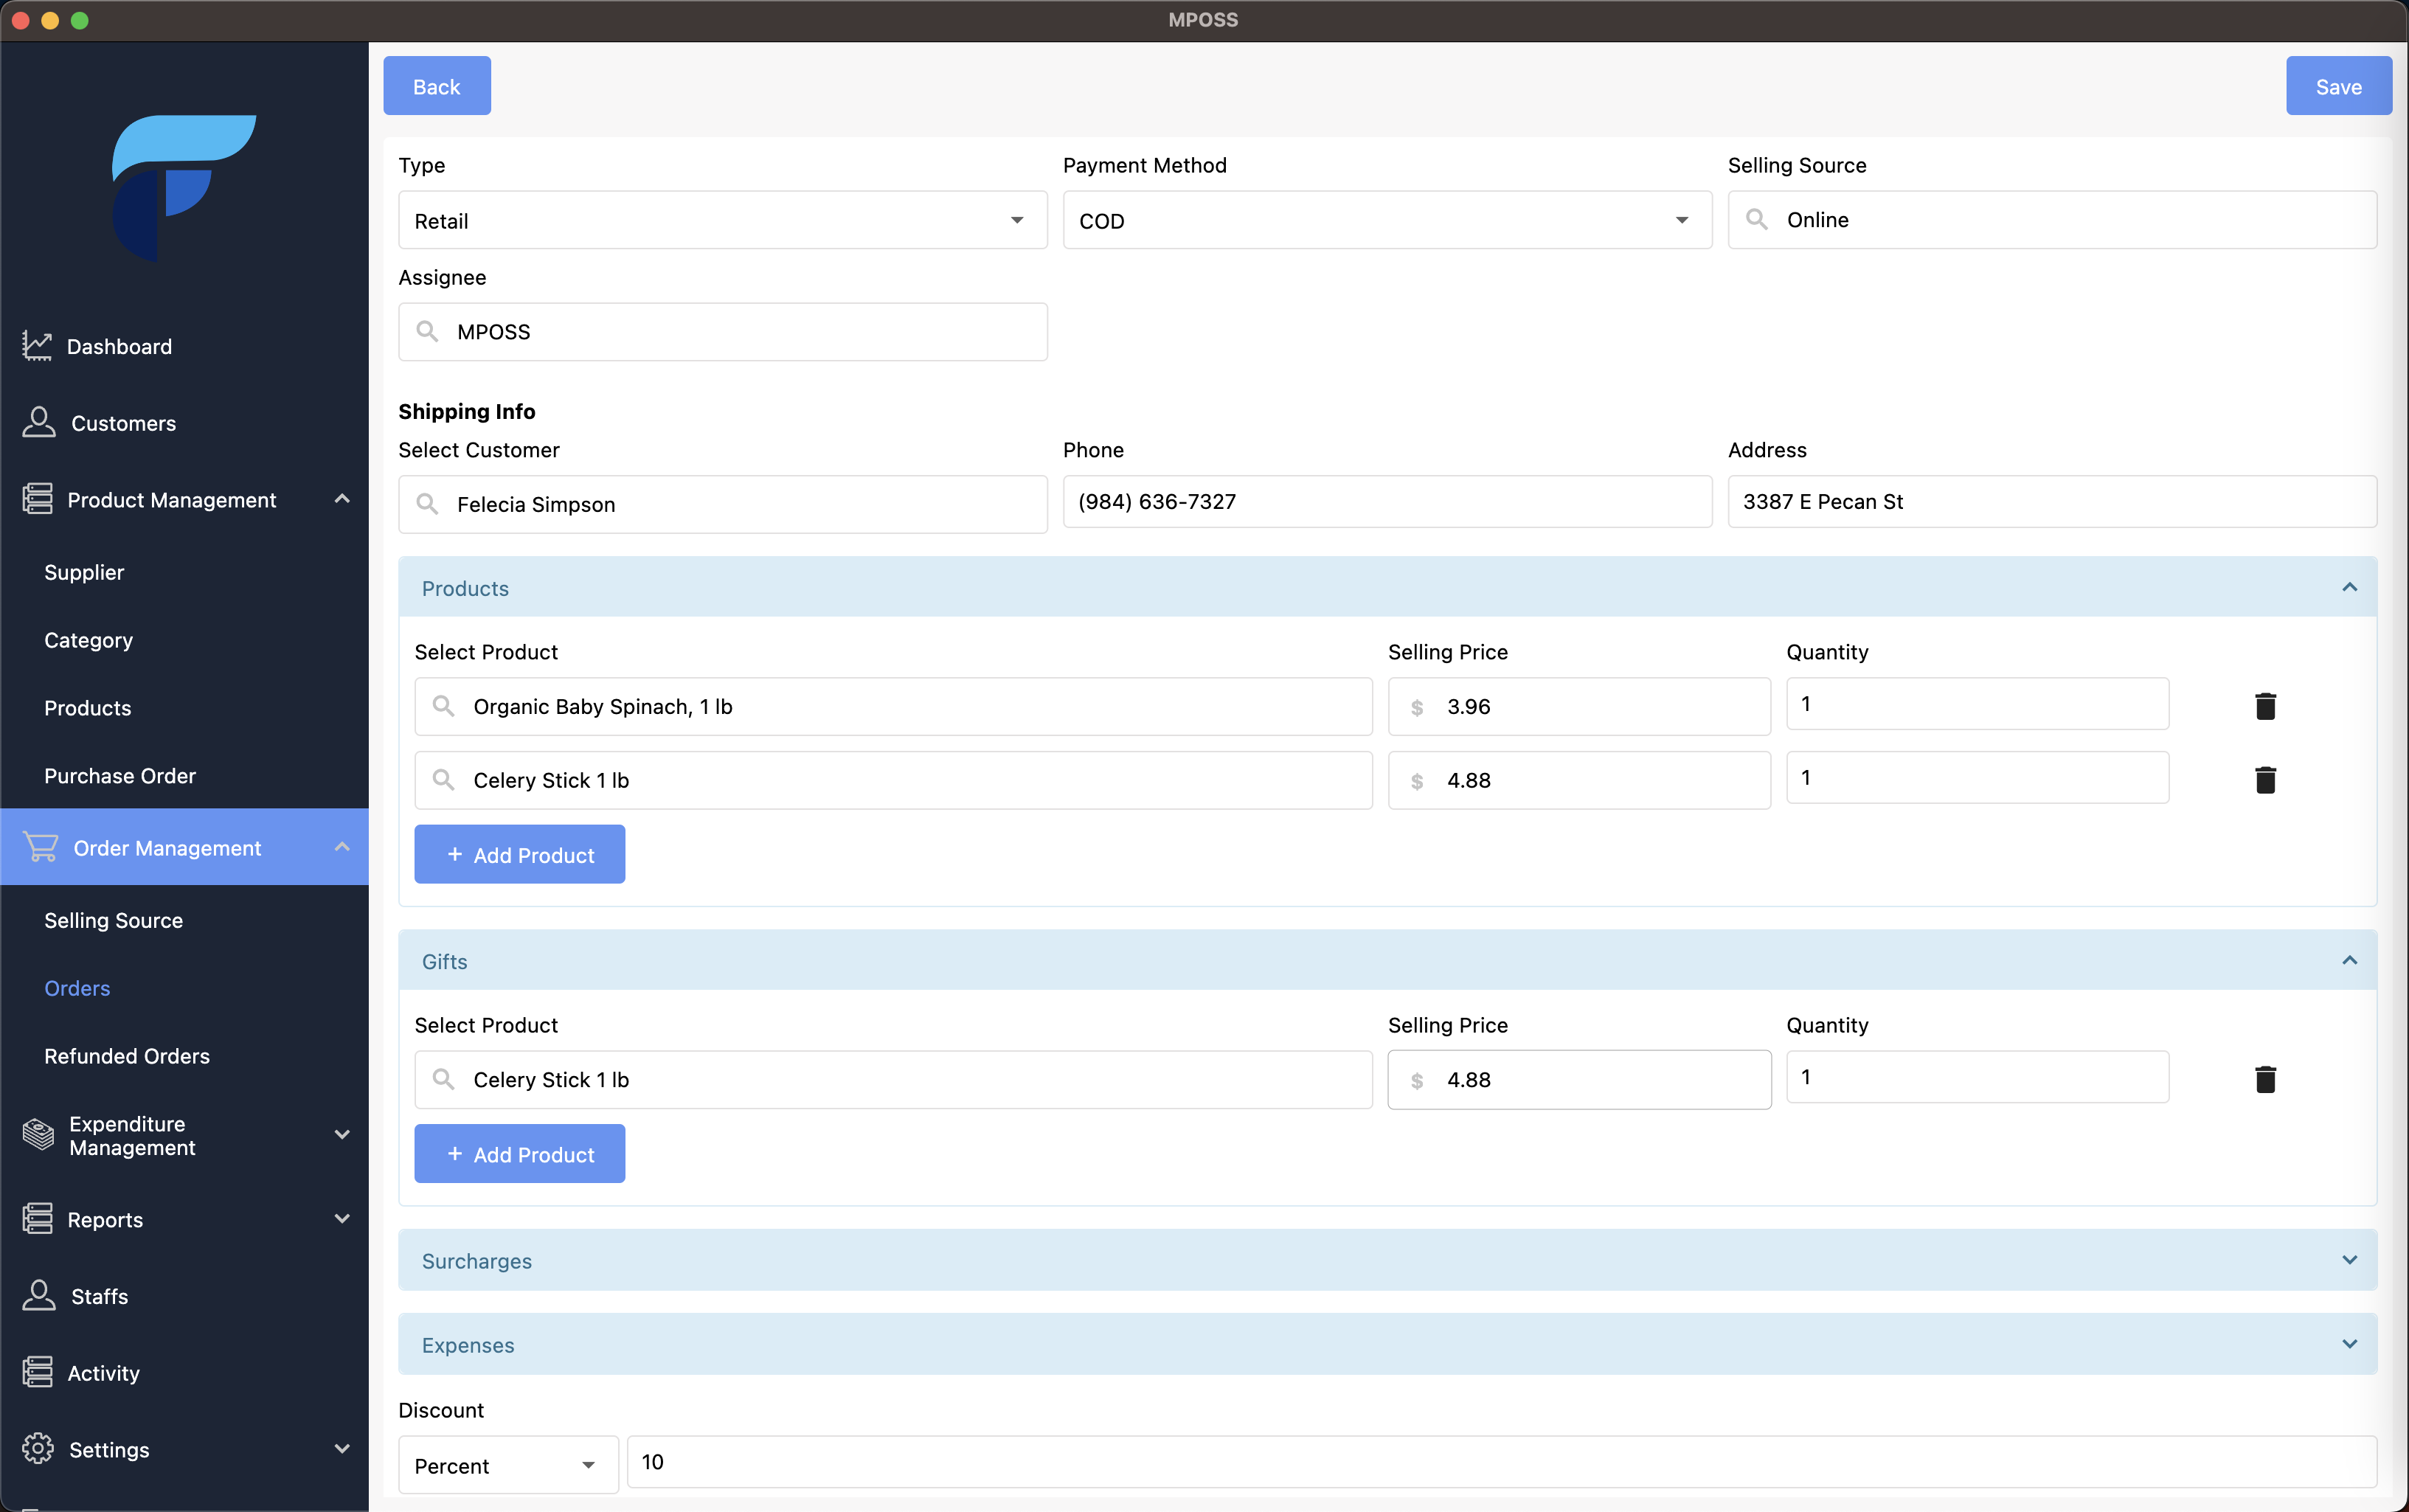This screenshot has width=2409, height=1512.
Task: Click search icon in Selling Source field
Action: 1756,219
